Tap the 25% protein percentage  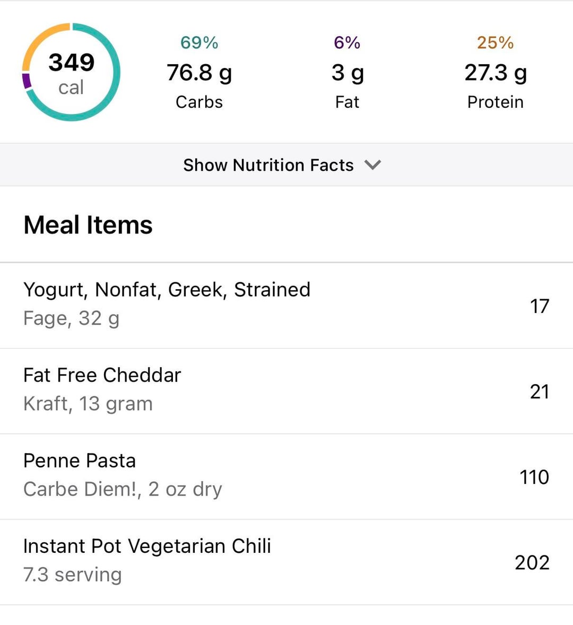pyautogui.click(x=495, y=42)
